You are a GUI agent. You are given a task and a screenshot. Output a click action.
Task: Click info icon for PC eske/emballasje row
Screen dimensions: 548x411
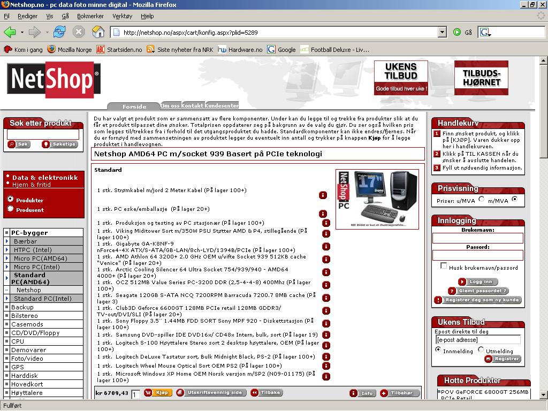click(323, 214)
